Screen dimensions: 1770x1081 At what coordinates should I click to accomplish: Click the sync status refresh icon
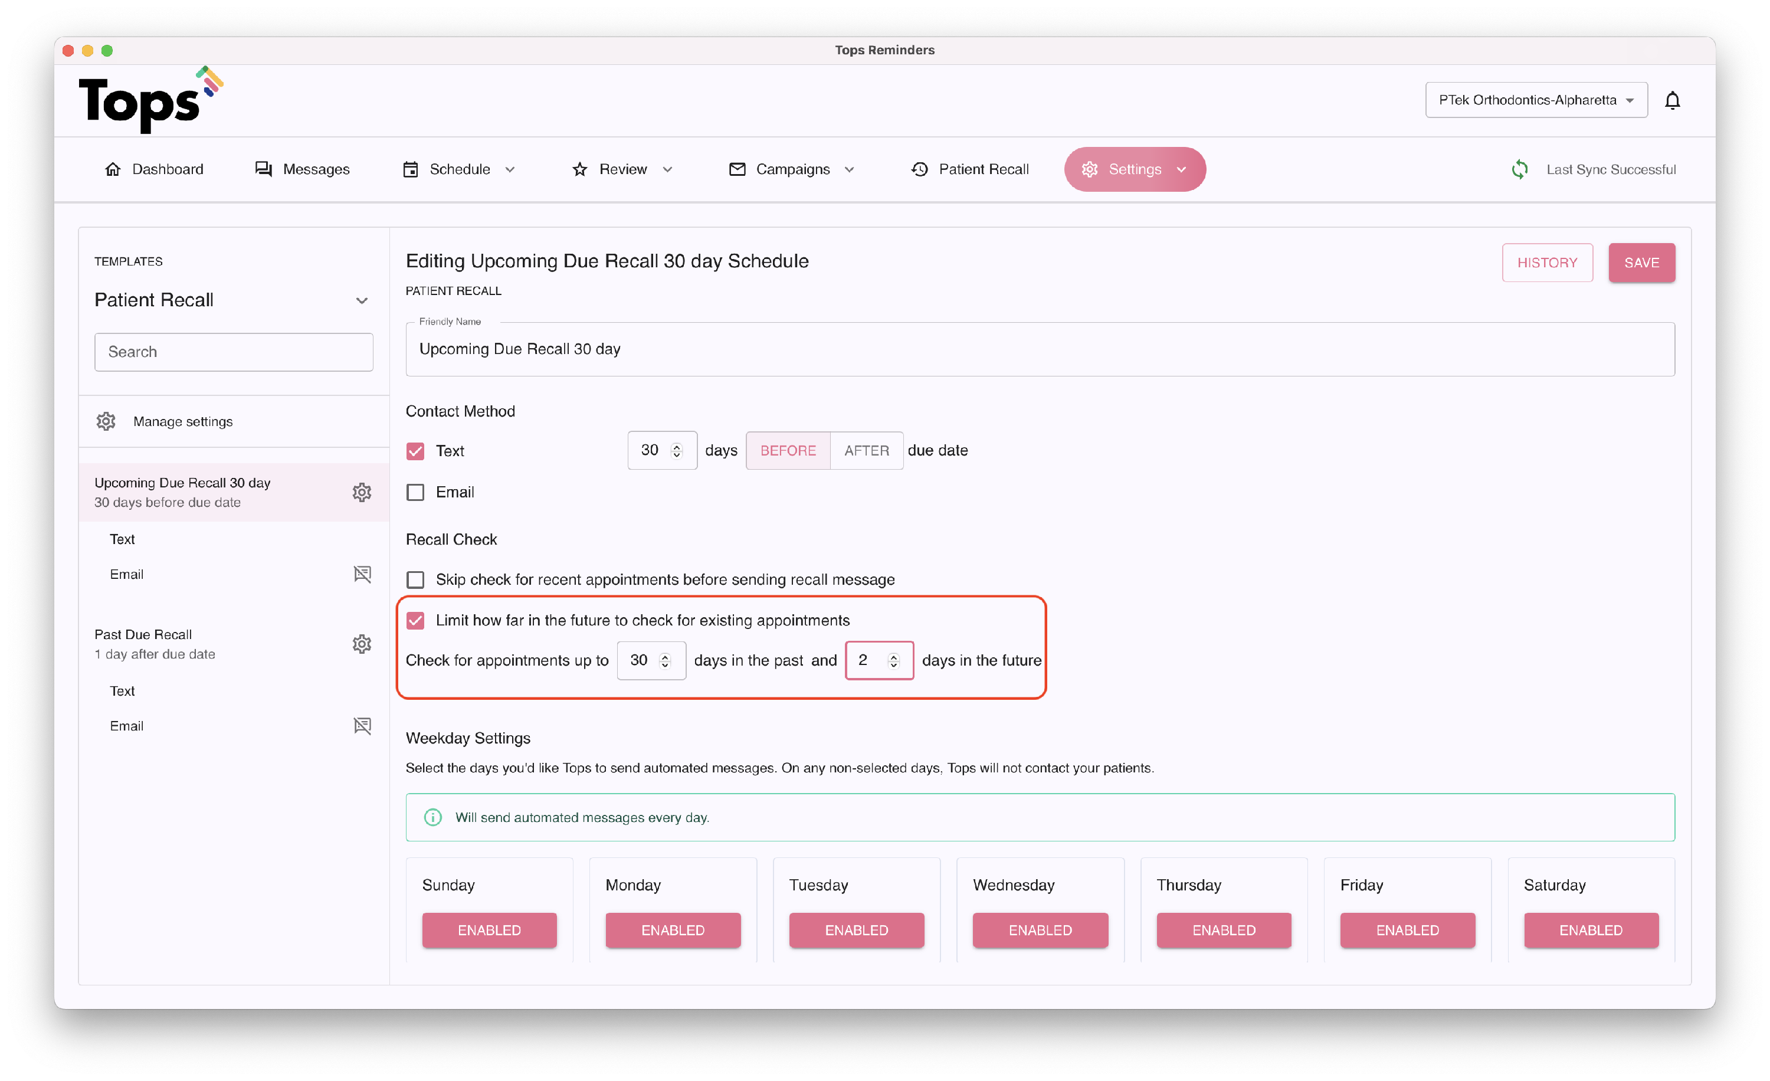click(x=1519, y=169)
